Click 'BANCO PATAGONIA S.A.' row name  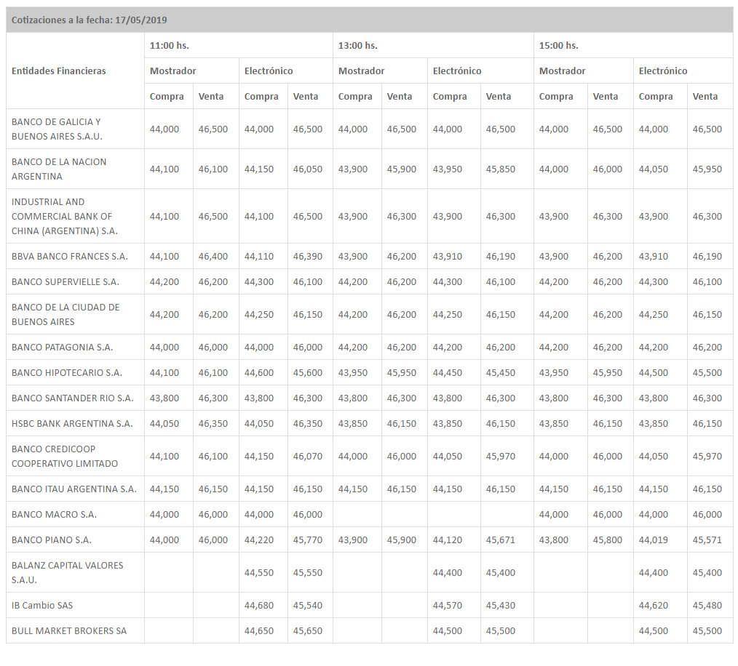coord(62,347)
